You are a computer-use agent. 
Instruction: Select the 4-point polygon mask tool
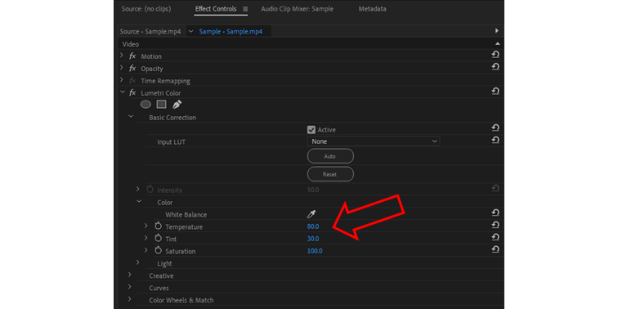[161, 105]
